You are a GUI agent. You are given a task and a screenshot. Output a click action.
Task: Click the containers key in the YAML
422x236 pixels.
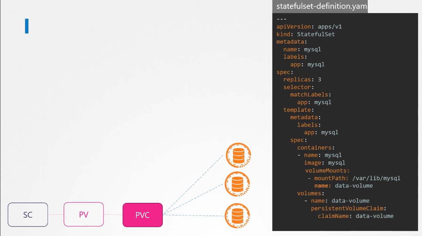(315, 148)
